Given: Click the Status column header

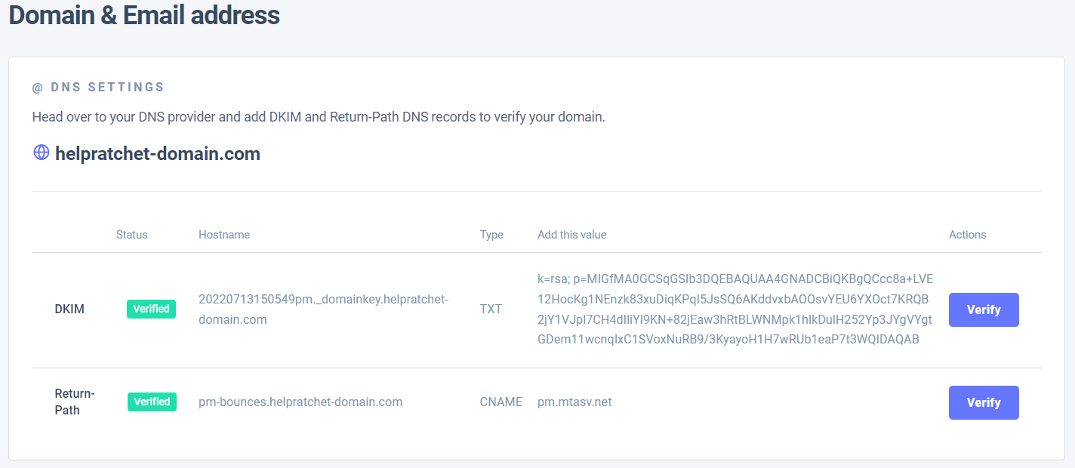Looking at the screenshot, I should point(132,235).
